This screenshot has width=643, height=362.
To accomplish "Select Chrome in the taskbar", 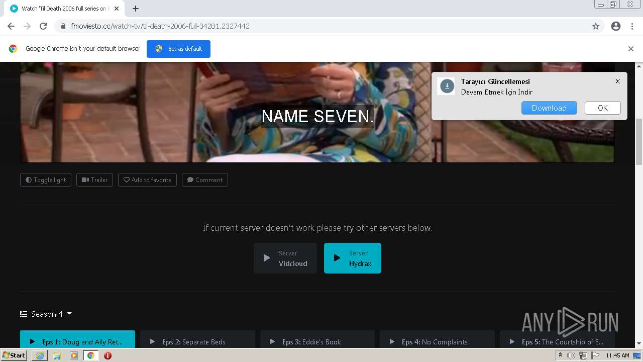I will [90, 355].
